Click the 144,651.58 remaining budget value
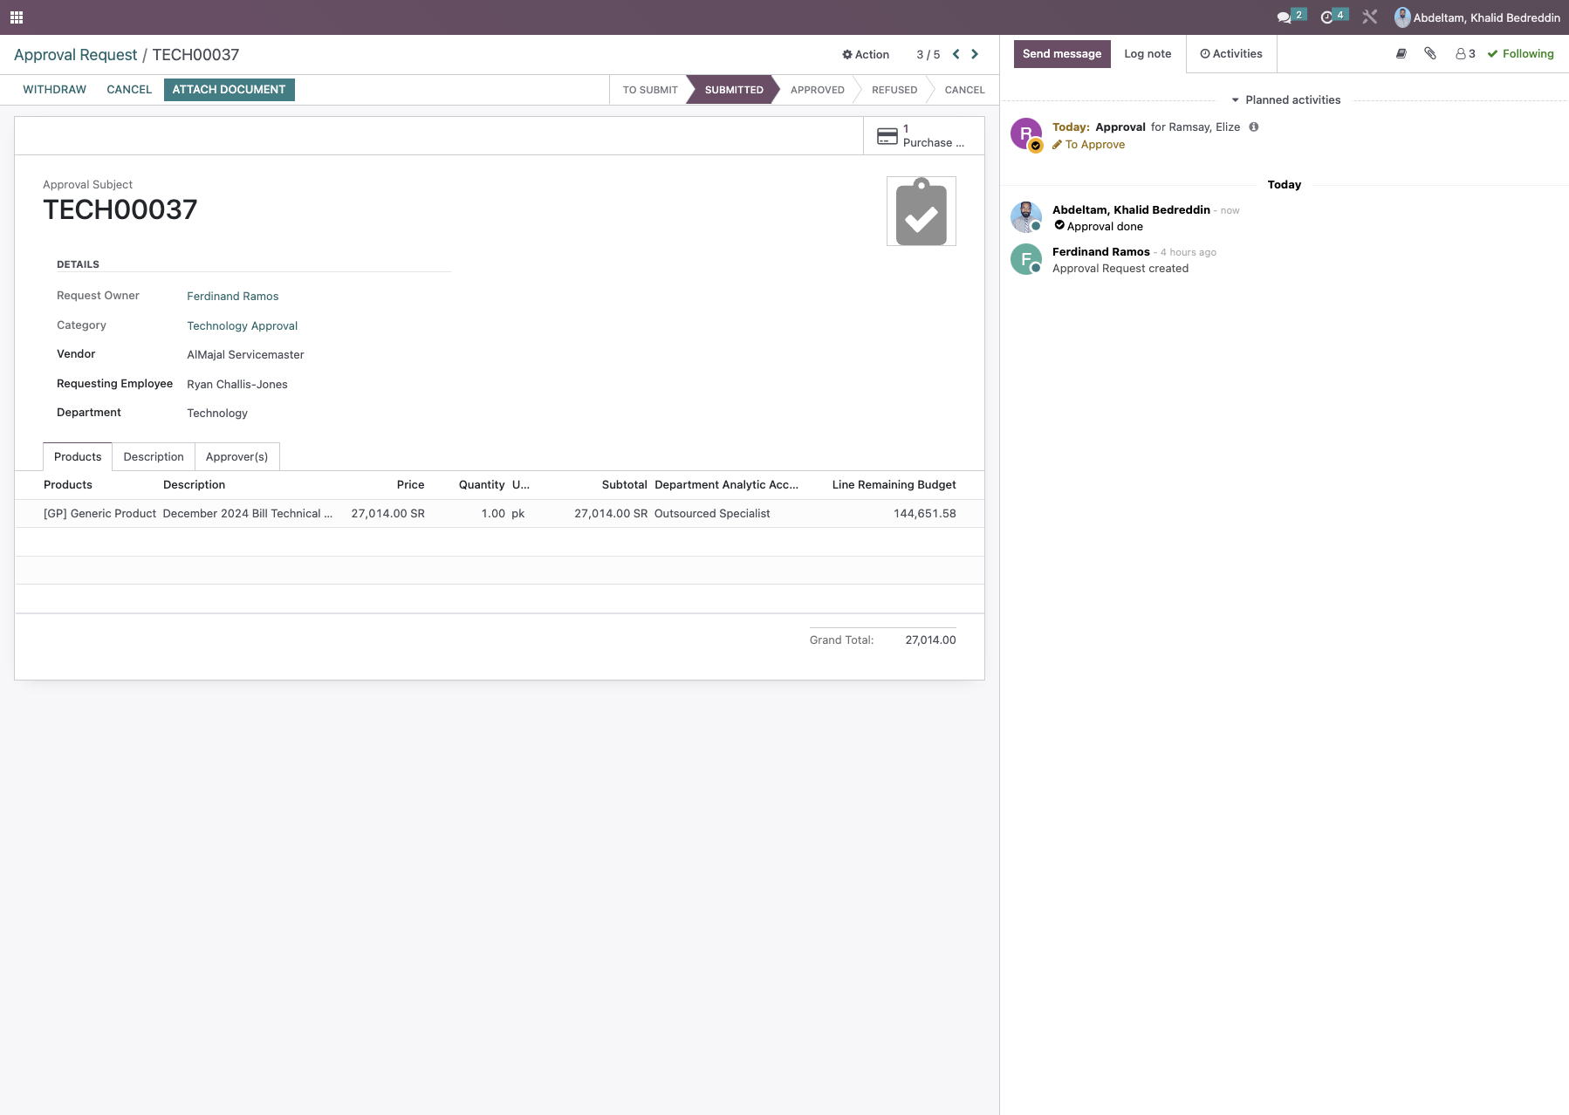 tap(925, 514)
